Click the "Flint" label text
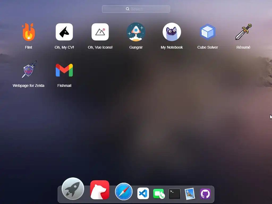The image size is (272, 204). click(x=29, y=47)
